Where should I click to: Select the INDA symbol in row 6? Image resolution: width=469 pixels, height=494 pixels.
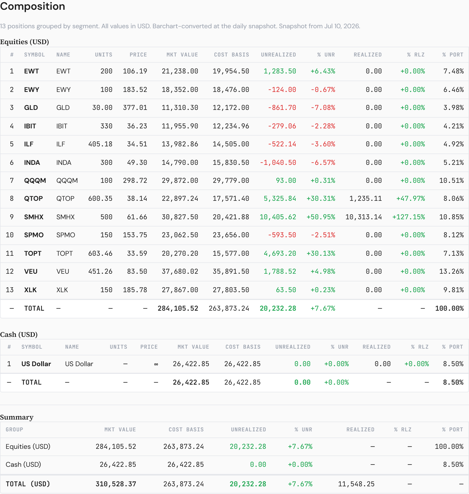pyautogui.click(x=32, y=163)
